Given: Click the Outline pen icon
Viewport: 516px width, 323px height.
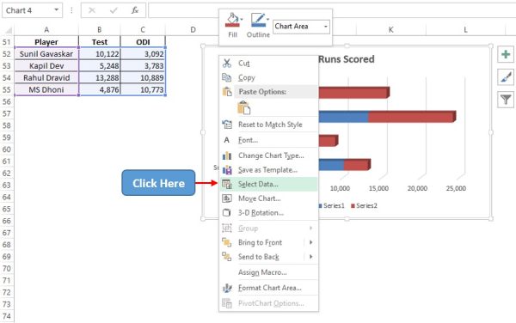Looking at the screenshot, I should [258, 21].
